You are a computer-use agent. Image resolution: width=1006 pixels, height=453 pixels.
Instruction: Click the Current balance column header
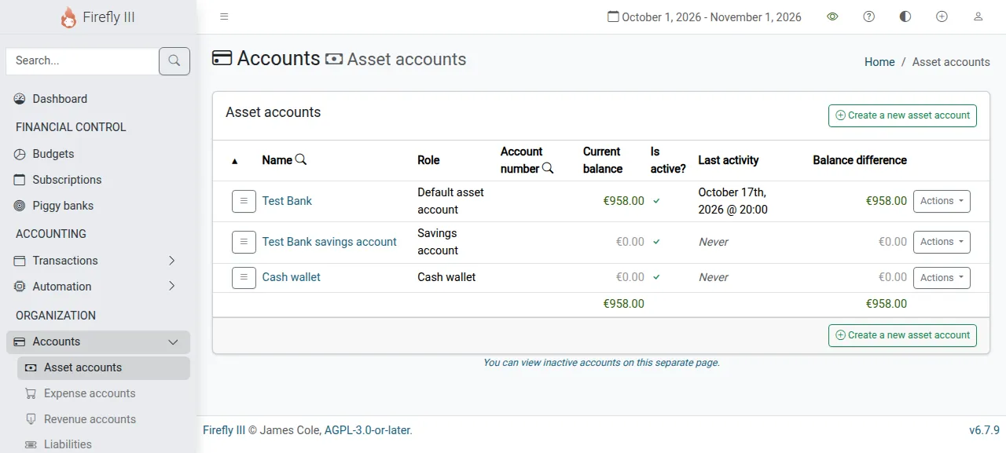pos(603,160)
